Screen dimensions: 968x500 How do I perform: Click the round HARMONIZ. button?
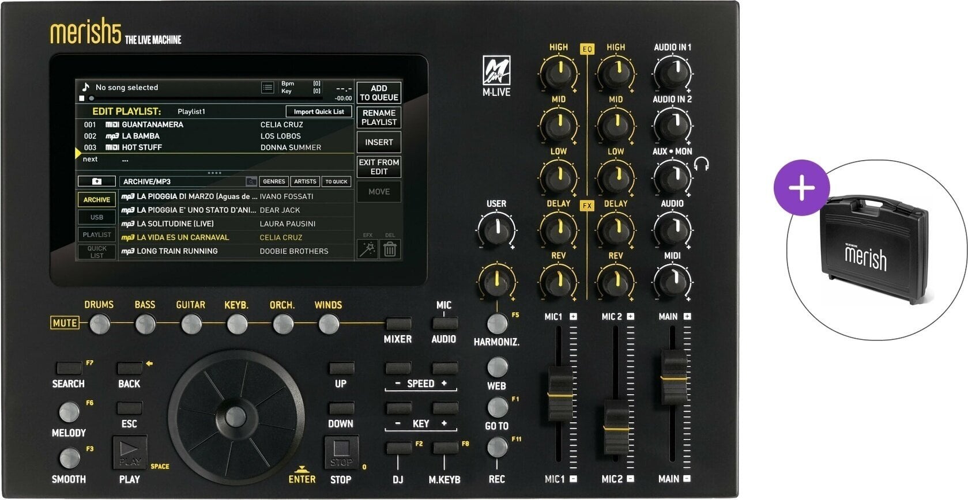click(497, 324)
